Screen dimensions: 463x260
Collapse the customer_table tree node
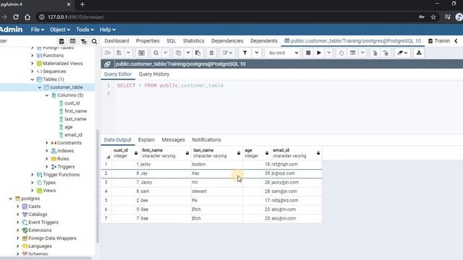[x=40, y=87]
